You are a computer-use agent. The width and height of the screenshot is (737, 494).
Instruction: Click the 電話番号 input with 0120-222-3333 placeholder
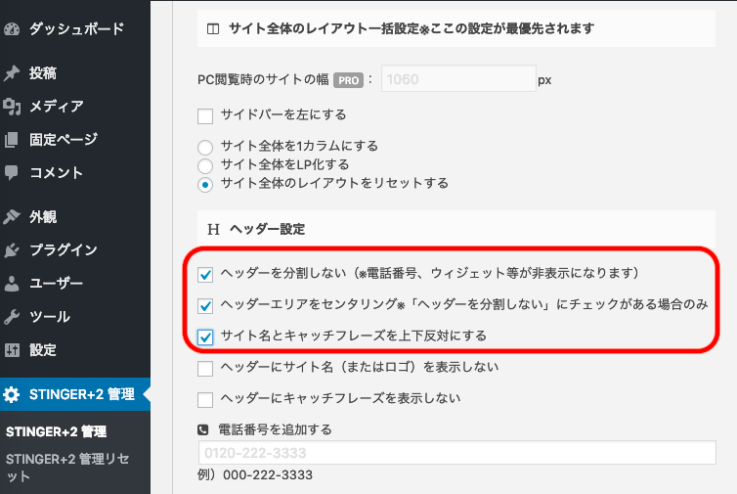tap(456, 453)
